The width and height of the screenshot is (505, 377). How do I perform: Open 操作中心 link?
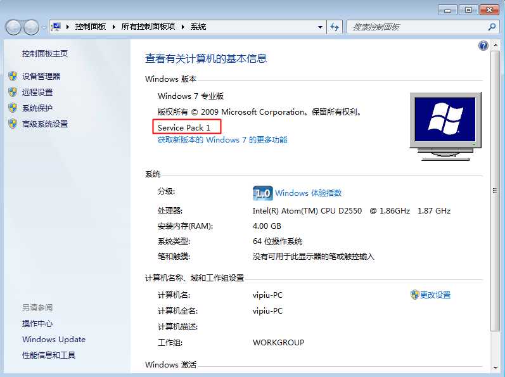click(x=37, y=324)
